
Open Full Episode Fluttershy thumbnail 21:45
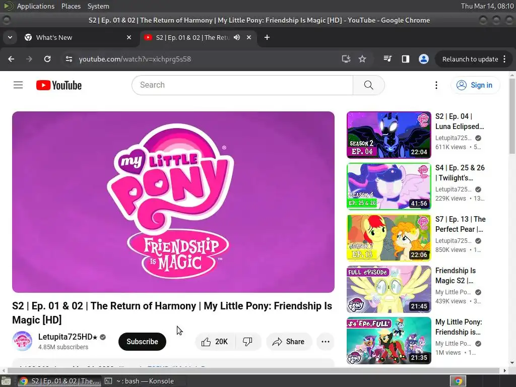pos(389,289)
